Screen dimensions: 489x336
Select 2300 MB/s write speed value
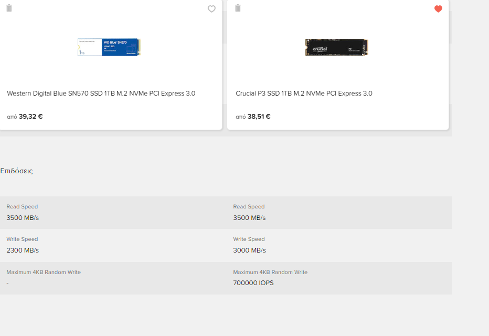(23, 250)
